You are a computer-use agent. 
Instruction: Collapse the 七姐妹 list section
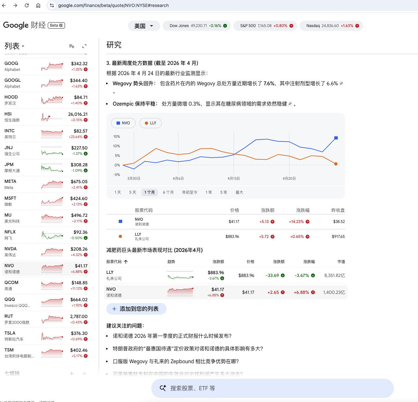[x=84, y=374]
